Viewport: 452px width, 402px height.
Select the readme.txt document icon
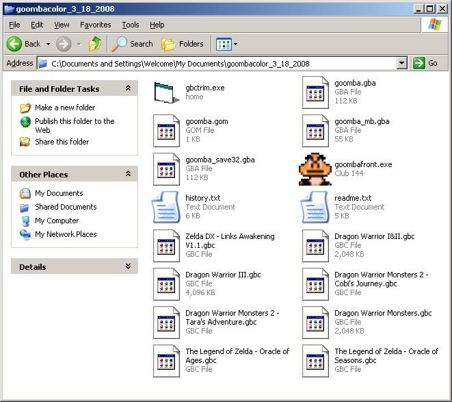(315, 208)
